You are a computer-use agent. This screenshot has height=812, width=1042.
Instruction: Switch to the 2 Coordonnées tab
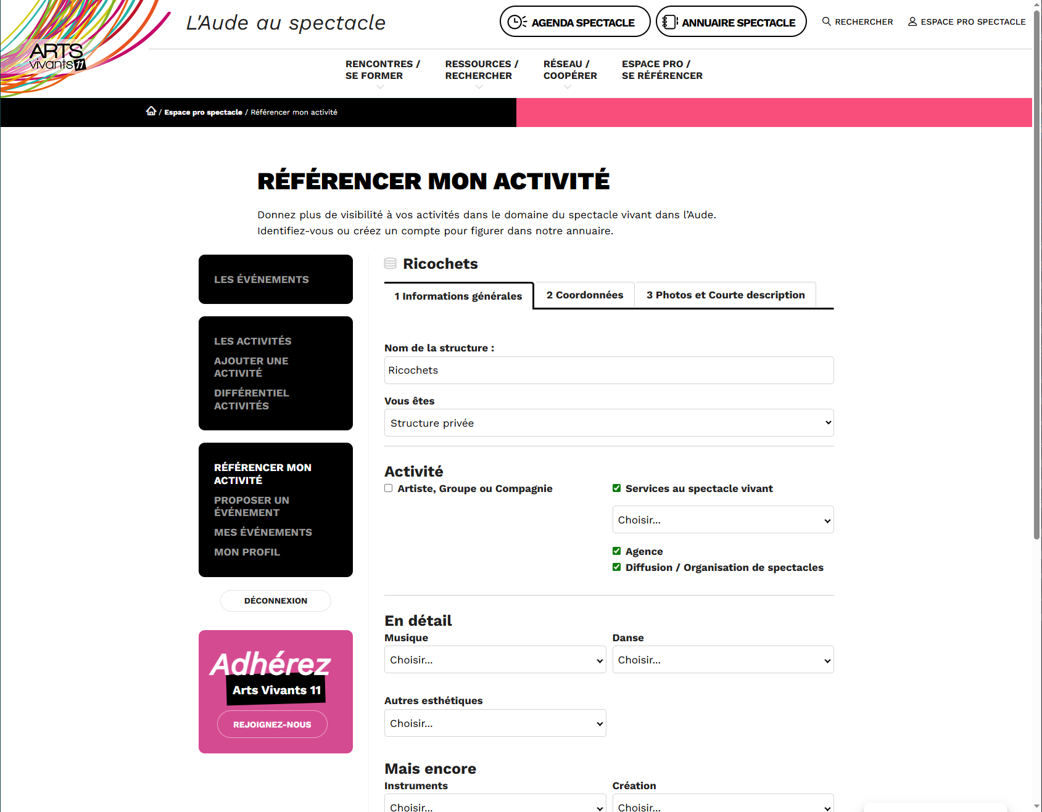click(585, 295)
